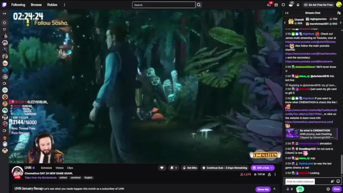
Task: Click Continue Sub - 3 Days Remaining
Action: 225,168
